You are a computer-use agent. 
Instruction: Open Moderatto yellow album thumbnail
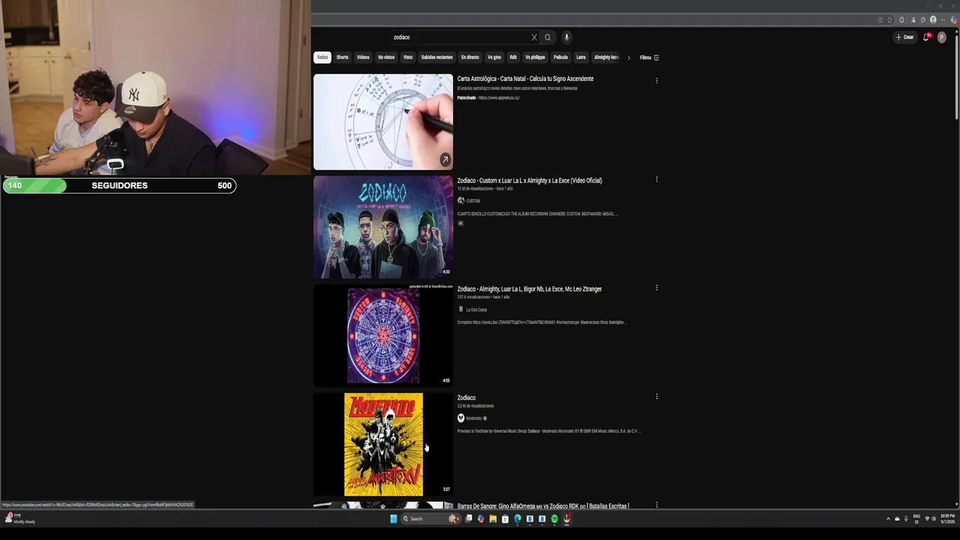383,444
